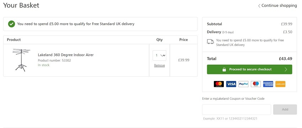Click the Visa card icon

pos(231,84)
